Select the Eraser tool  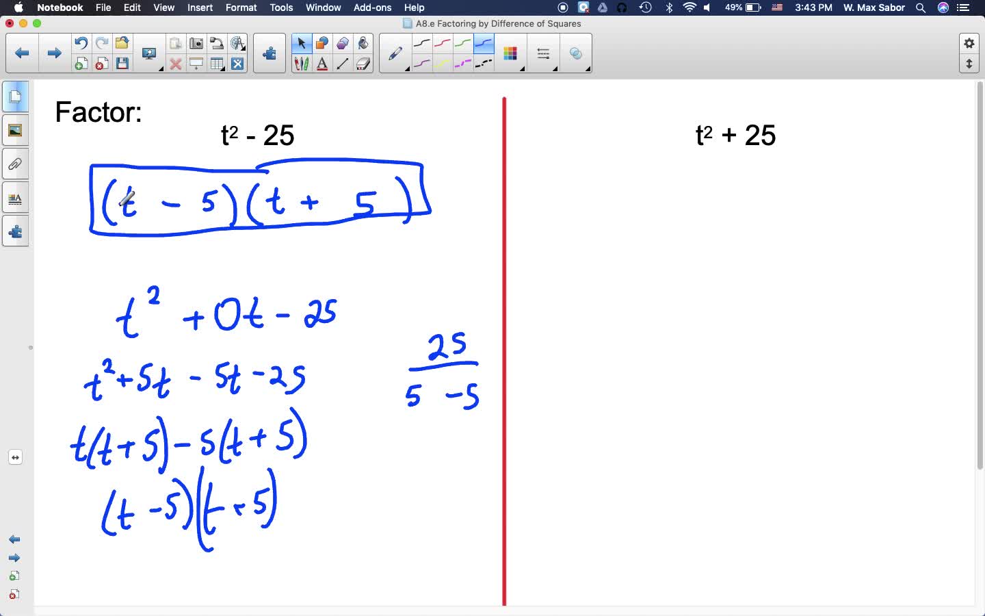coord(363,64)
